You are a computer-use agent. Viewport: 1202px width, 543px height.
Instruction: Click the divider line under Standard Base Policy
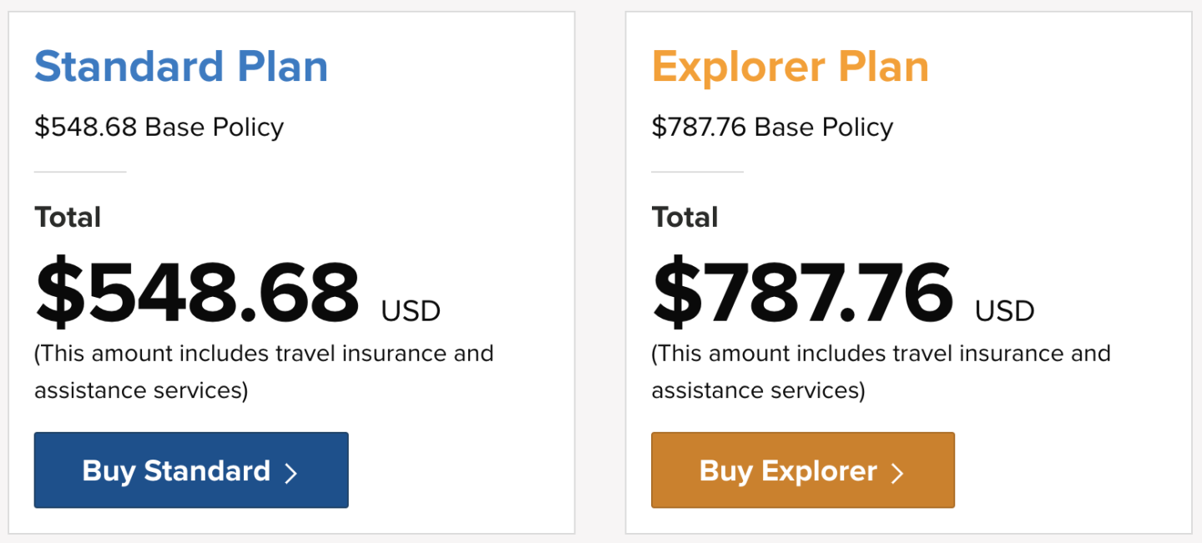point(80,172)
